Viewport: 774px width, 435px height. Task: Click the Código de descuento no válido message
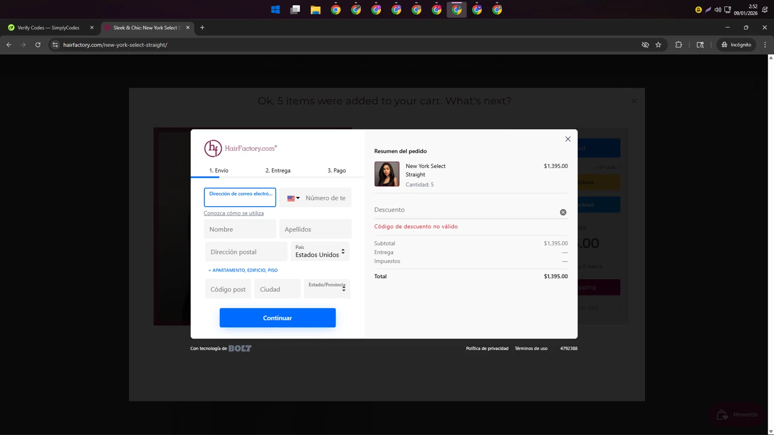pyautogui.click(x=416, y=226)
